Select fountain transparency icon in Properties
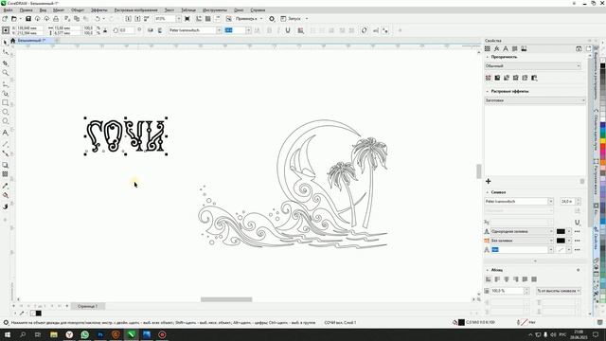Image resolution: width=606 pixels, height=341 pixels. (x=507, y=78)
